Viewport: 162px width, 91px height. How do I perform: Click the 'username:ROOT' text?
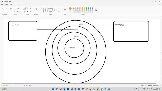119,24
